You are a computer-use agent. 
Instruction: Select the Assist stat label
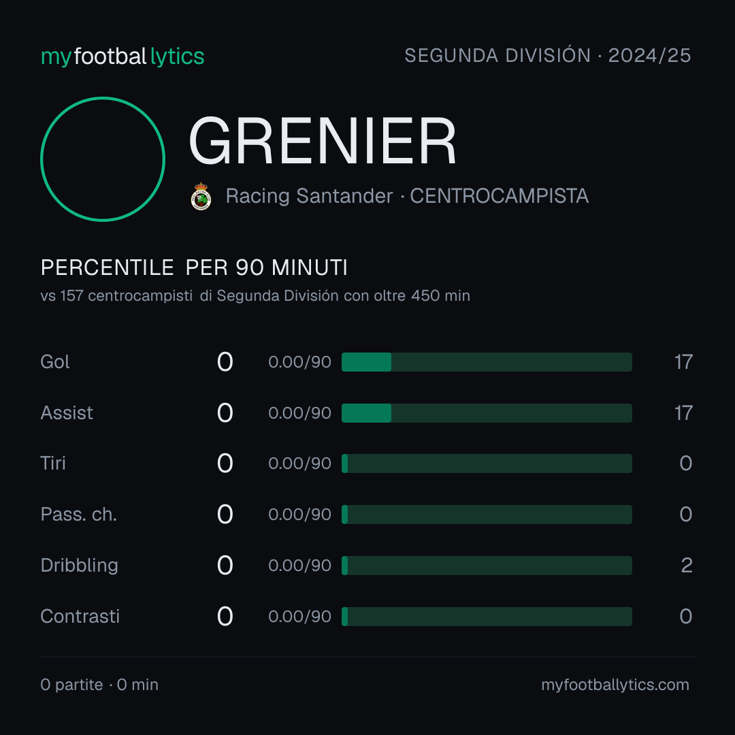point(67,413)
